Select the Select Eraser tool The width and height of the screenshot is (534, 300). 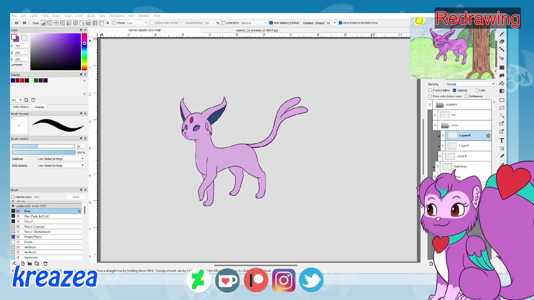click(x=502, y=132)
